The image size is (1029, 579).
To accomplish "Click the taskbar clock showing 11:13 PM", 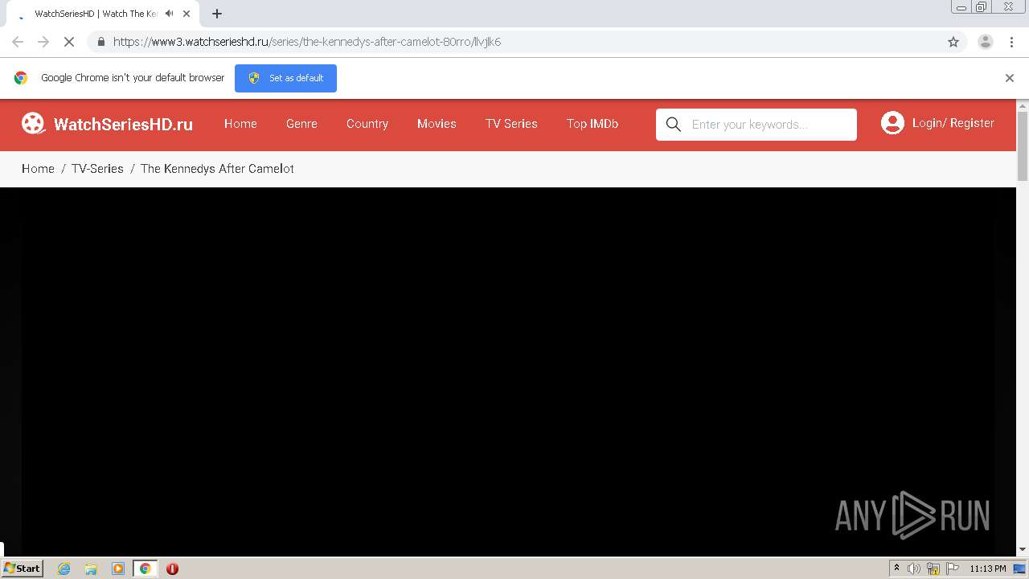I will 988,569.
